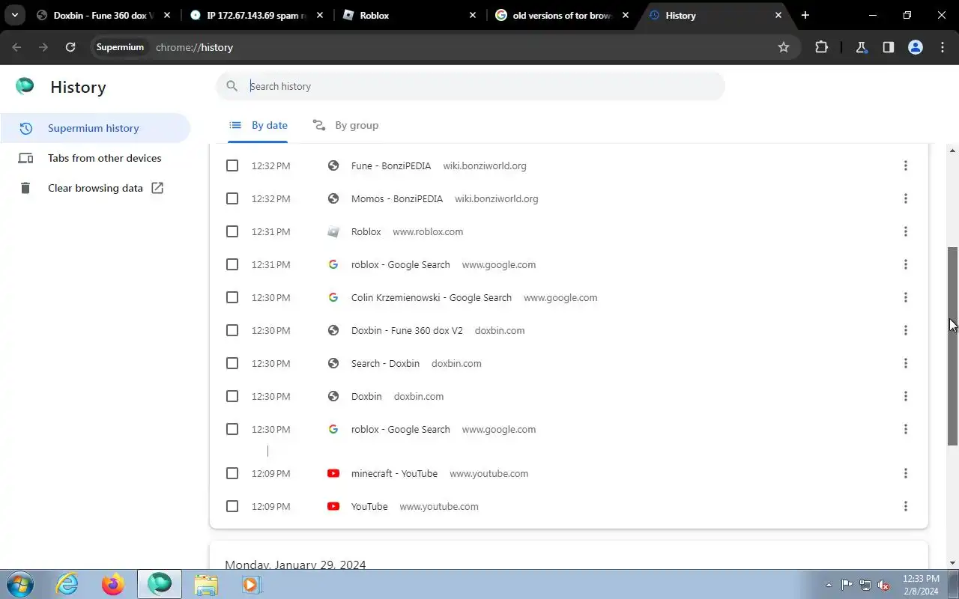Viewport: 959px width, 599px height.
Task: Check the box for YouTube www.youtube.com entry
Action: [x=232, y=506]
